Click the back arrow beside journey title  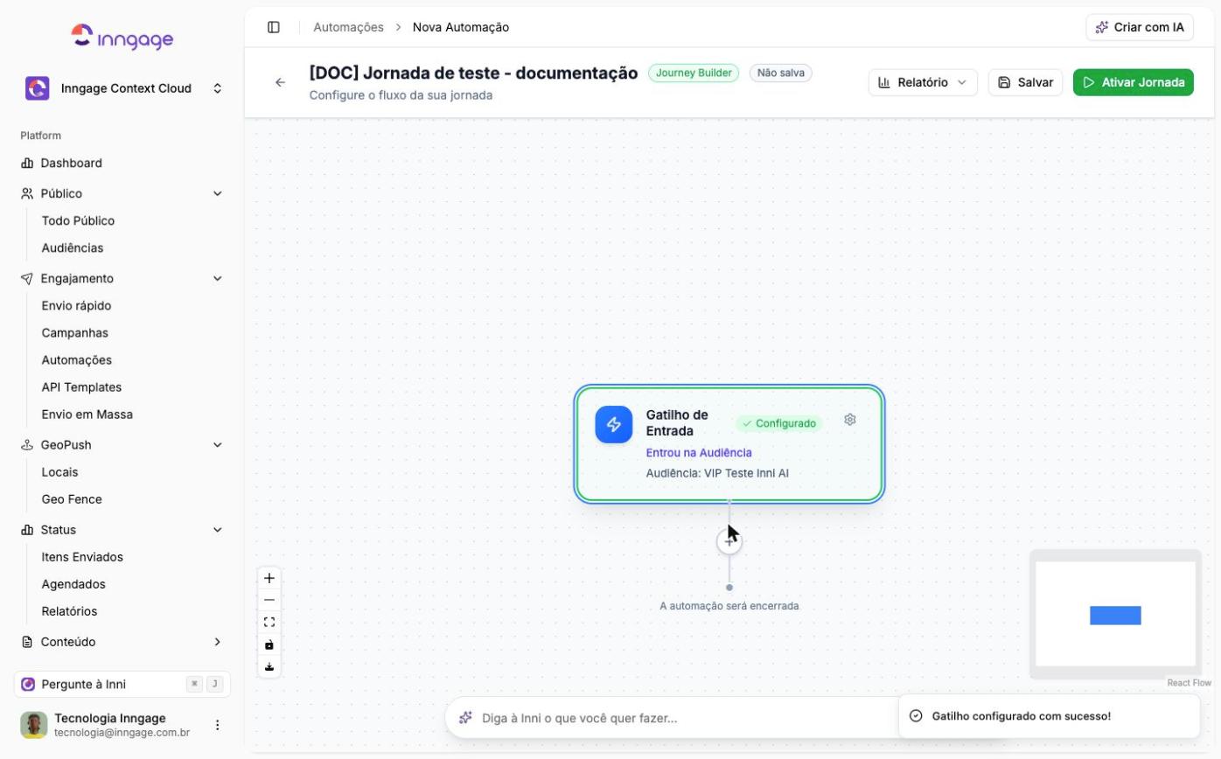click(x=280, y=82)
